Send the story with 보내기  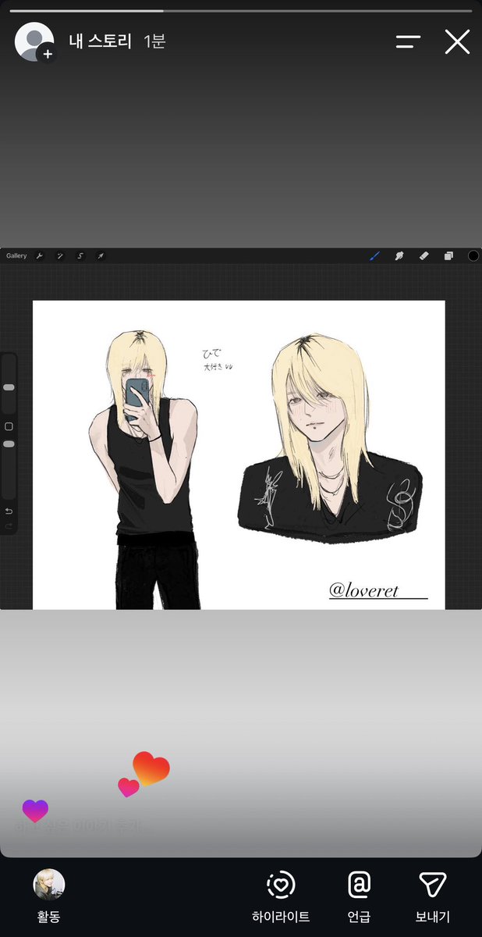432,885
